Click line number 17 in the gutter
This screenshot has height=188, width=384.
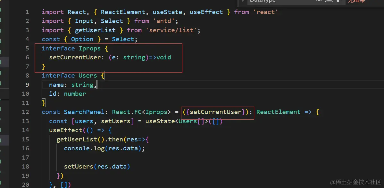click(x=25, y=158)
